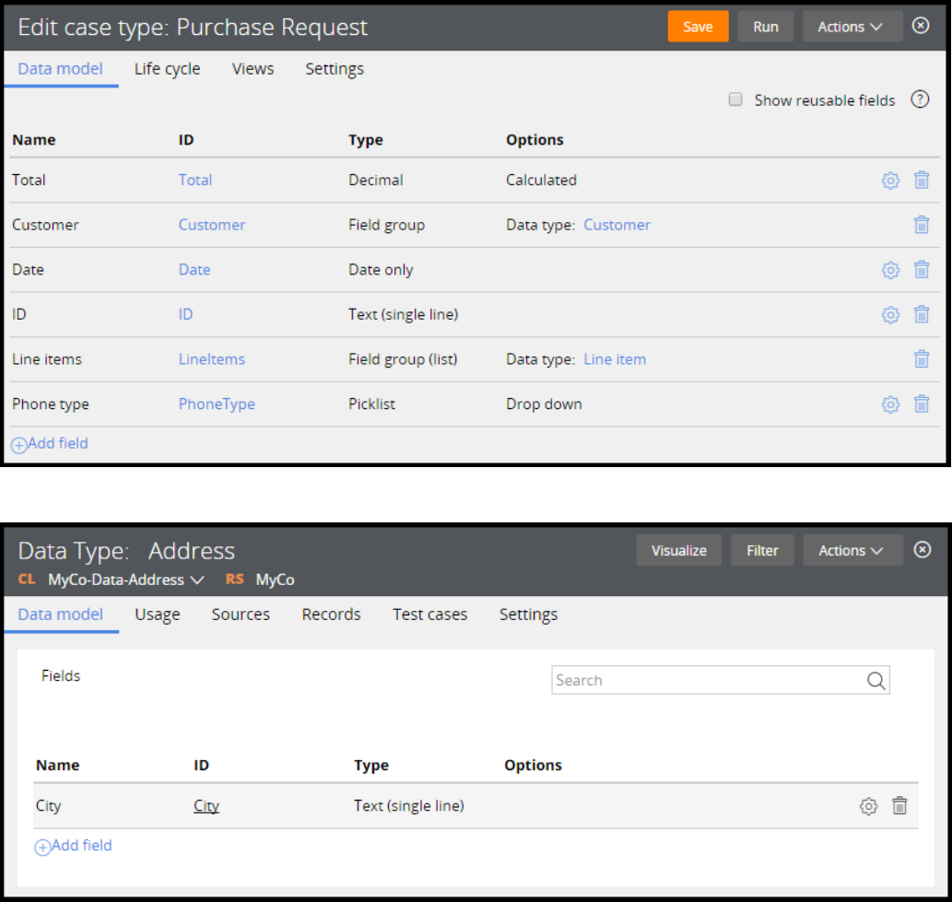952x902 pixels.
Task: Enable Show reusable fields checkbox
Action: coord(735,100)
